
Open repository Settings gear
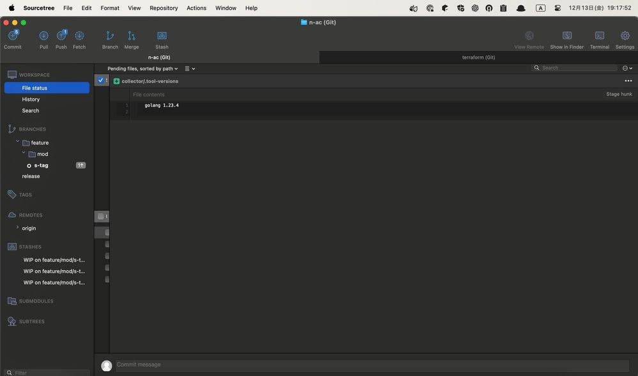coord(625,36)
